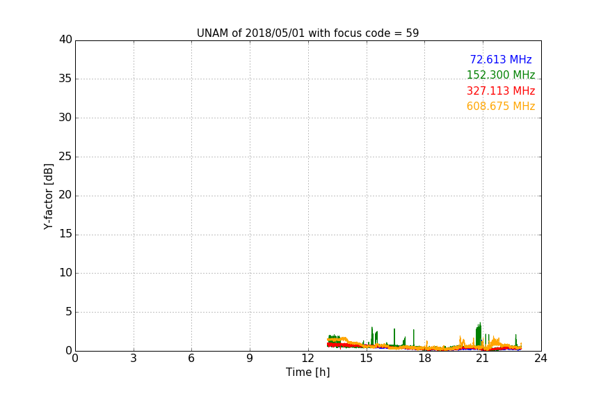The height and width of the screenshot is (401, 601).
Task: Click the y-axis tick label '10'
Action: point(65,273)
